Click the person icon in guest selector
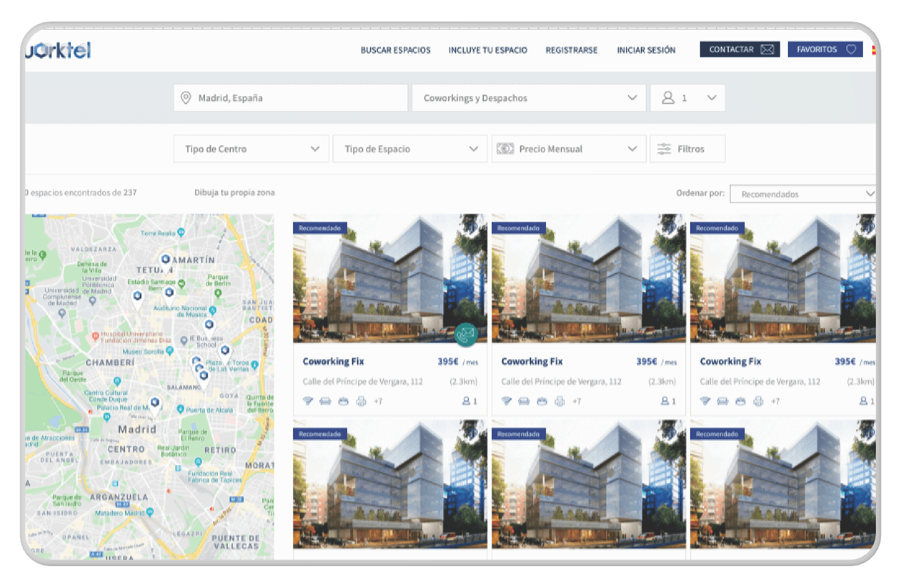903x587 pixels. (x=668, y=98)
